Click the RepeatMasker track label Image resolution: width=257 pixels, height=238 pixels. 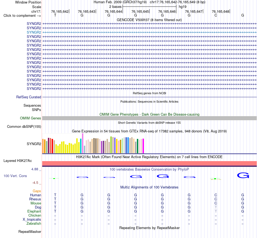click(30, 232)
